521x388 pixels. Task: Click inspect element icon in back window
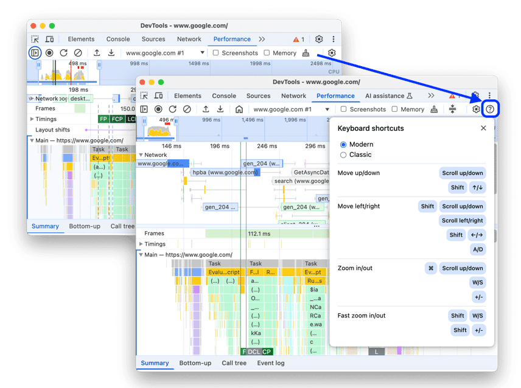pos(35,39)
